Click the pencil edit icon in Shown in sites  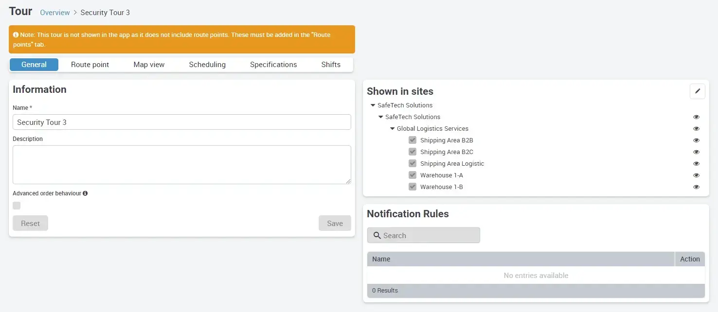click(697, 91)
